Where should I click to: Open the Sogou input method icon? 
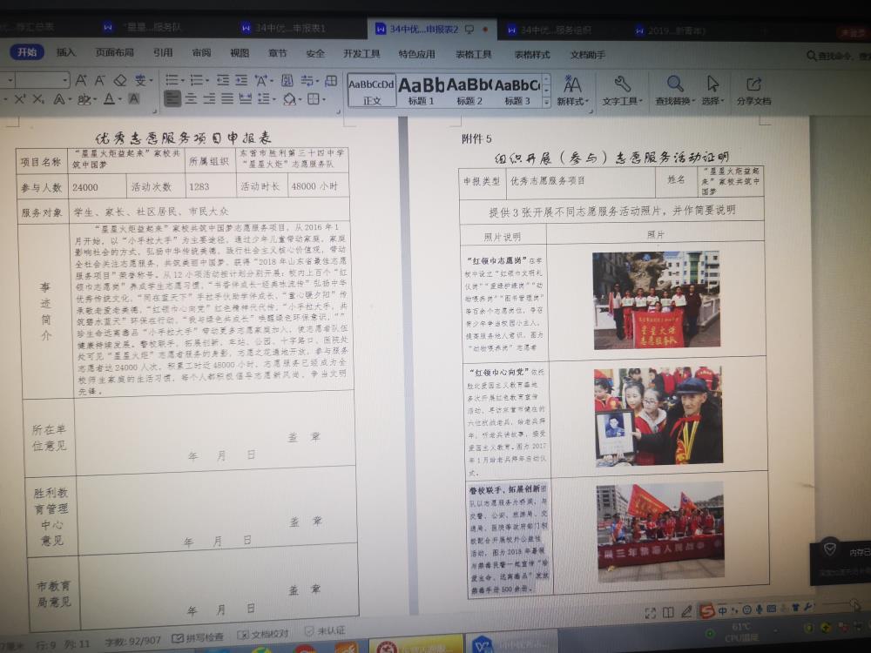click(706, 611)
